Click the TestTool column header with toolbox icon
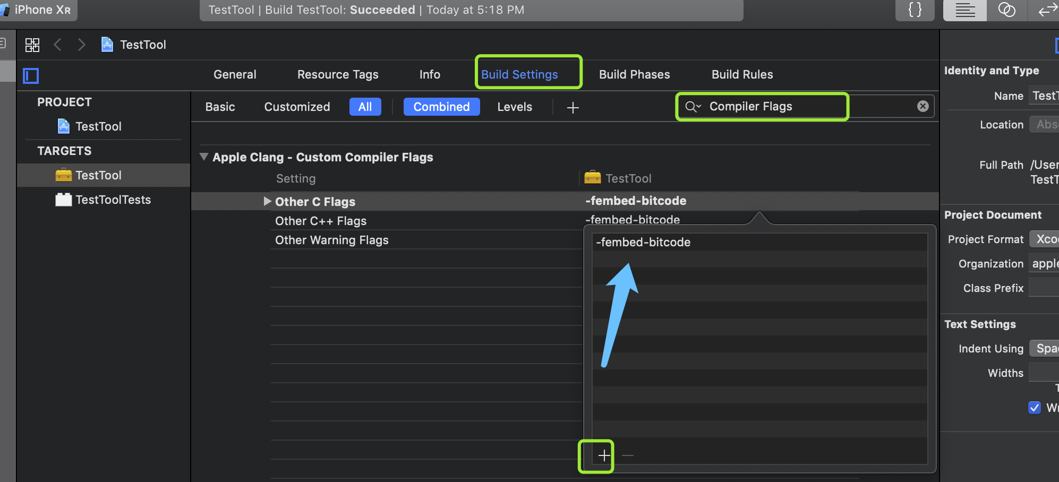Image resolution: width=1059 pixels, height=482 pixels. tap(618, 178)
